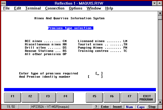The image size is (163, 110).
Task: Click the Stop button in status bar
Action: pyautogui.click(x=152, y=107)
